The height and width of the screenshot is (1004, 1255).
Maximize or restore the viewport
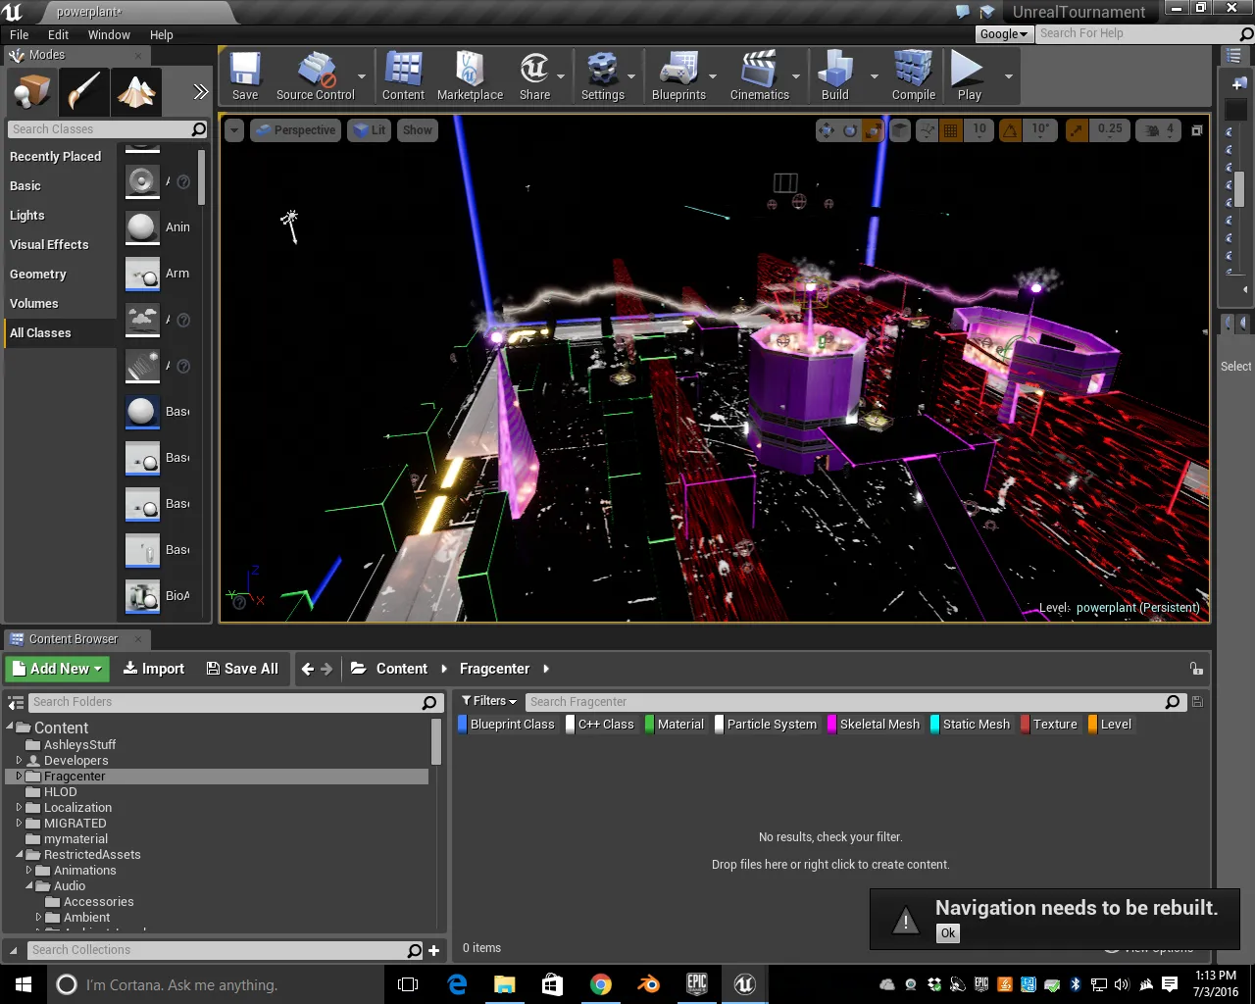pos(1197,129)
